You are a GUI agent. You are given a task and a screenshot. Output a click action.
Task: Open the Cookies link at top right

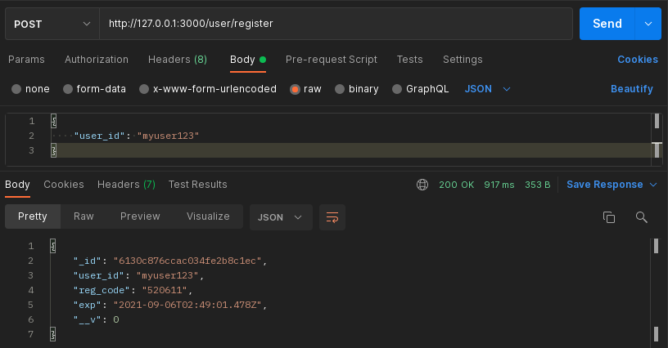tap(637, 60)
